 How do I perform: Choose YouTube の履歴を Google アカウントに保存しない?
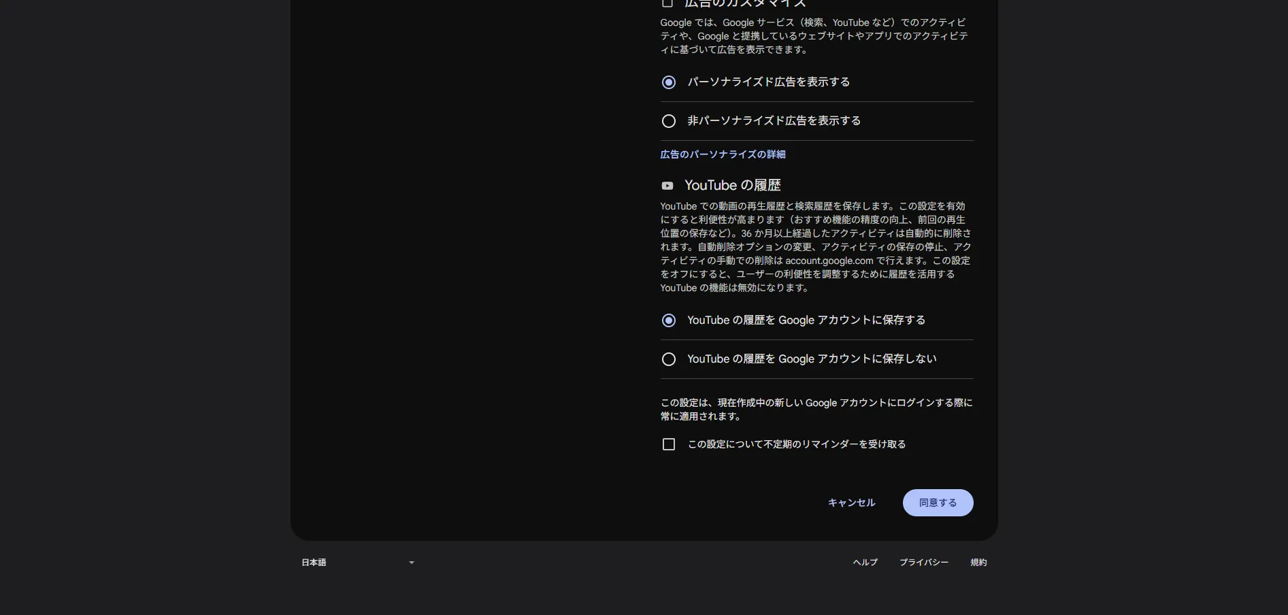click(669, 359)
